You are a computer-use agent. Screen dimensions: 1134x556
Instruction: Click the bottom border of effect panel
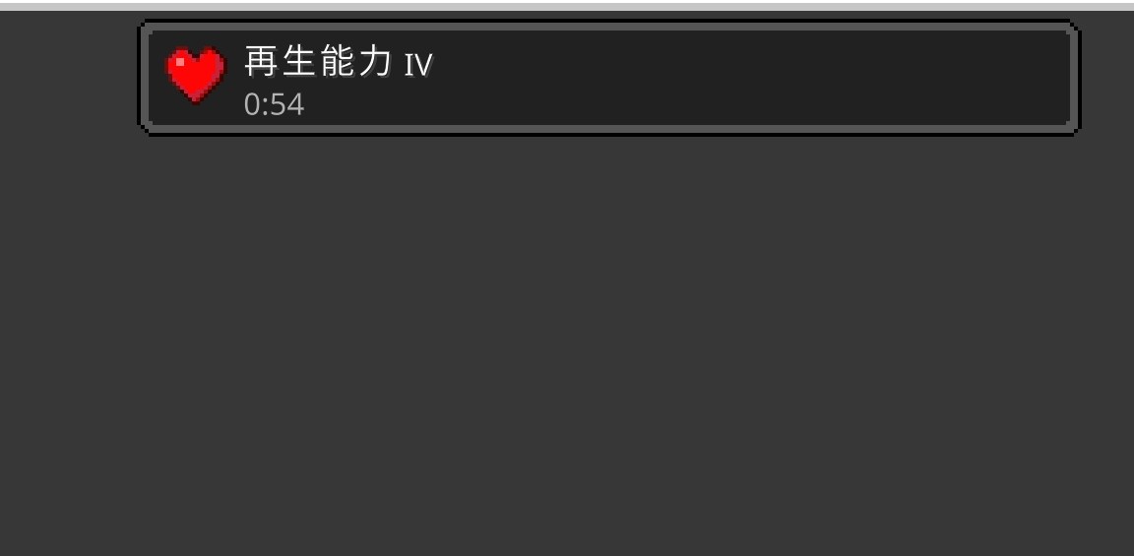point(608,130)
